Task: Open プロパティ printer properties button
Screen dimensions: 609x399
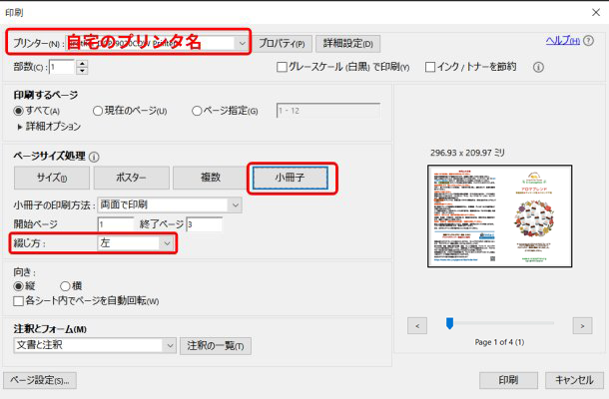Action: click(283, 44)
